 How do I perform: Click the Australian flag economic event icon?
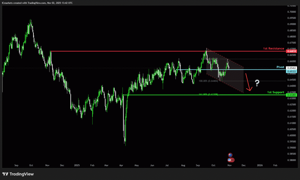[230, 155]
